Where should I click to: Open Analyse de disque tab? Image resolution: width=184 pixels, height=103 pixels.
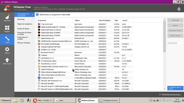pyautogui.click(x=24, y=29)
